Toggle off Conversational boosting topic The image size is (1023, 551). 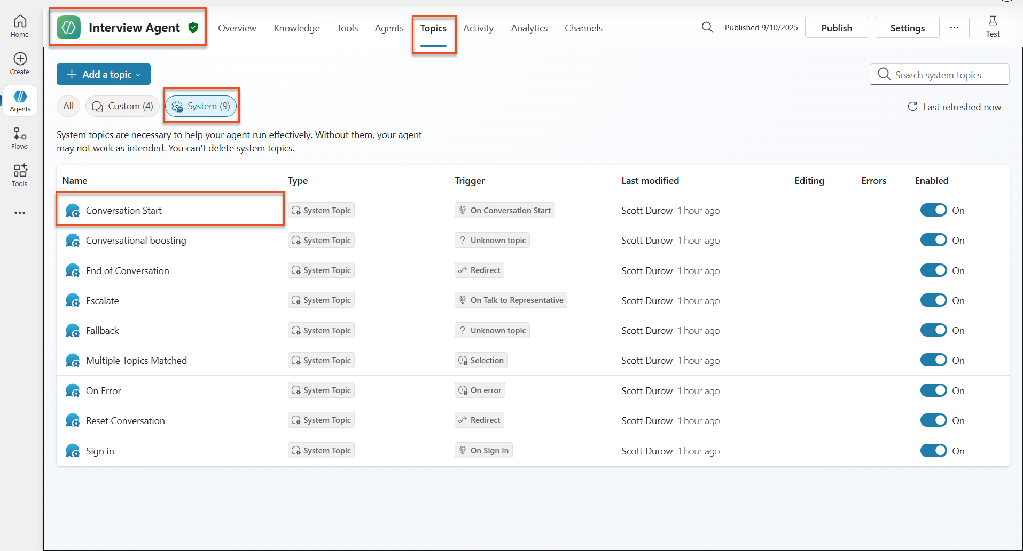[x=933, y=240]
